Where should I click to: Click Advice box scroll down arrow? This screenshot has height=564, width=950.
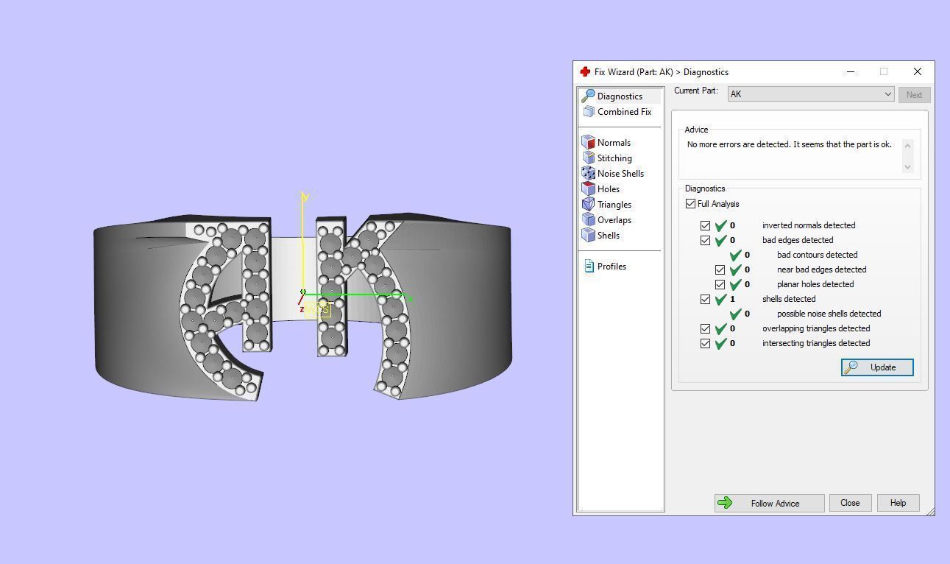[x=907, y=167]
